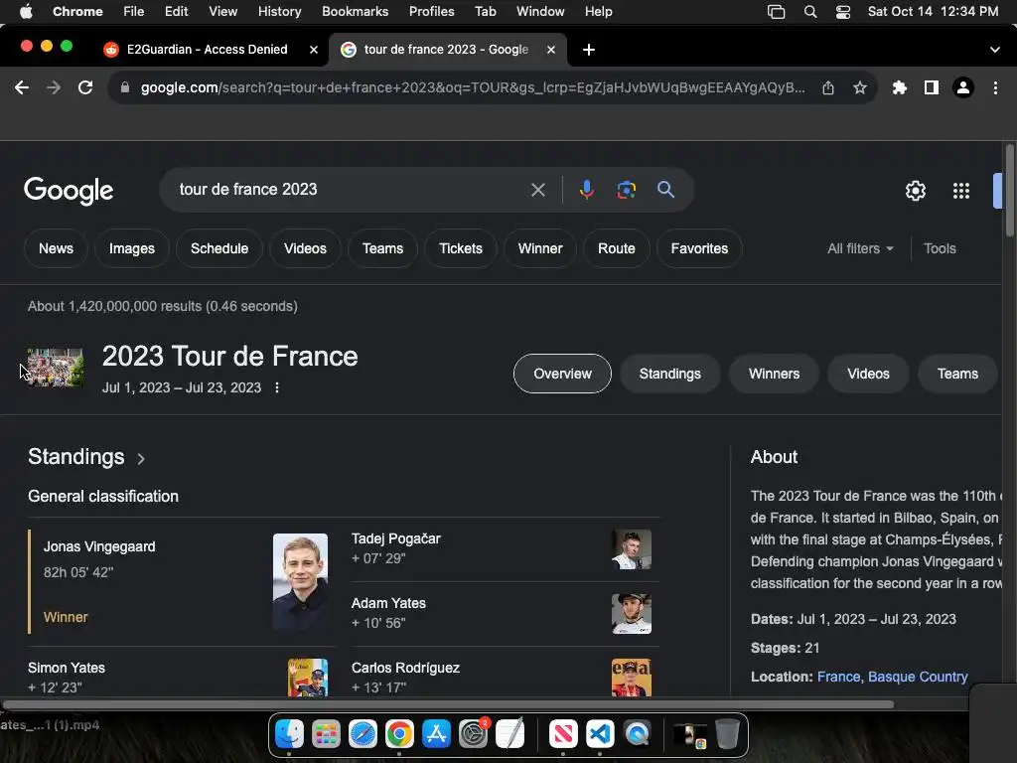Close the E2Guardian Access Denied tab
The image size is (1017, 763).
click(313, 50)
